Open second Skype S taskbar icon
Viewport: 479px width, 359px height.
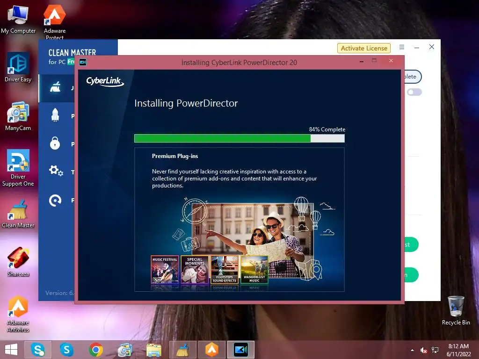66,350
